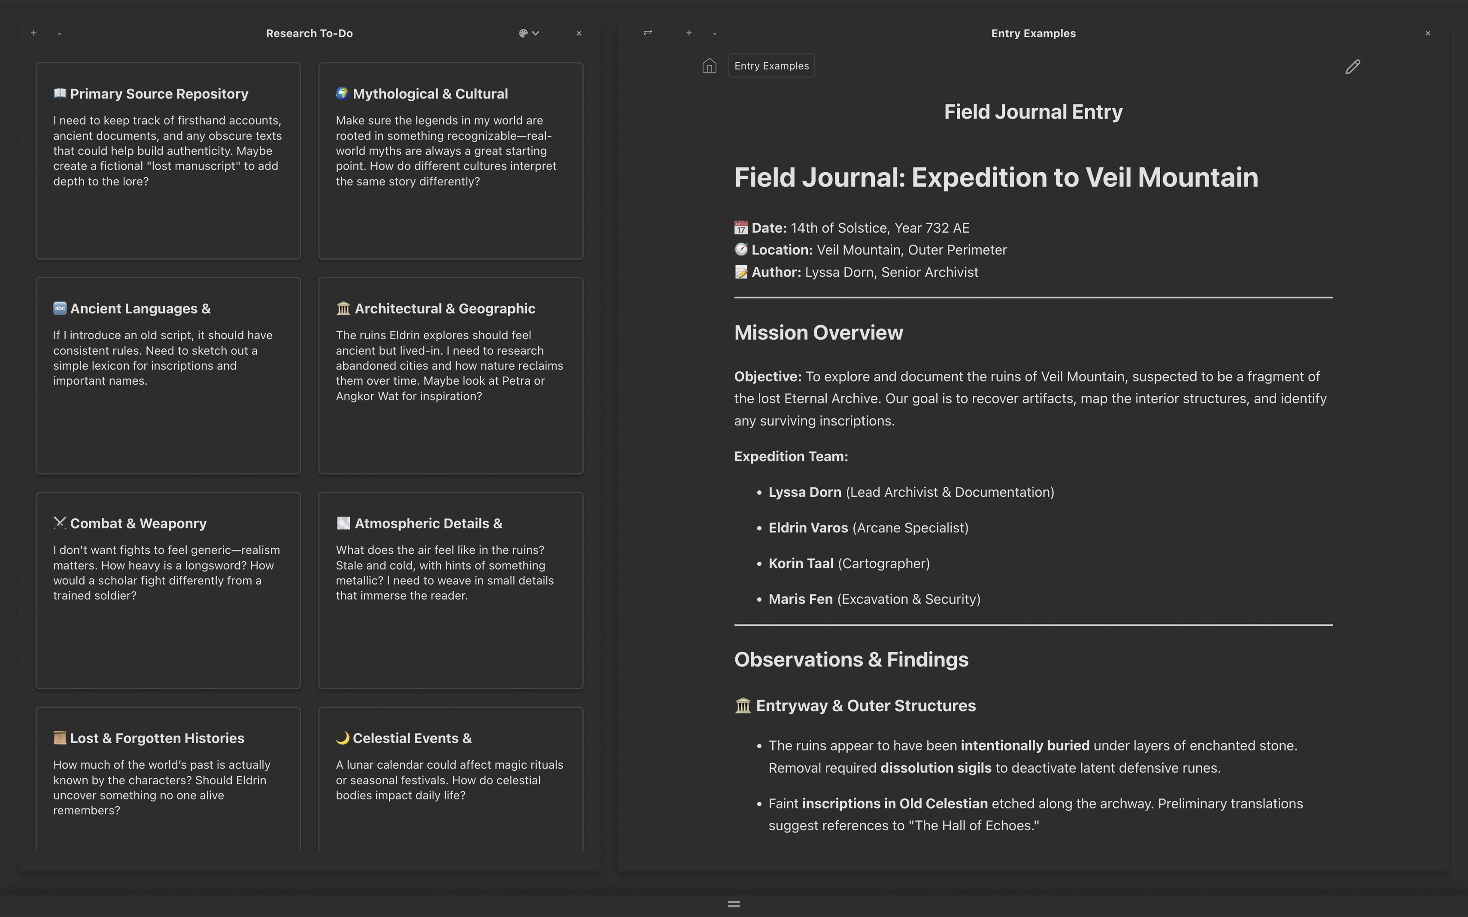Open the Mythological & Cultural card

(x=451, y=161)
